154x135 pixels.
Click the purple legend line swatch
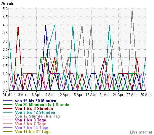coord(8,120)
